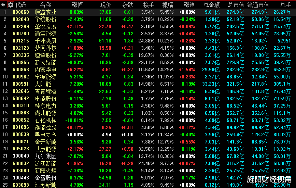This screenshot has height=188, width=296.
Task: Select stock name 世茂能源
Action: [46, 149]
